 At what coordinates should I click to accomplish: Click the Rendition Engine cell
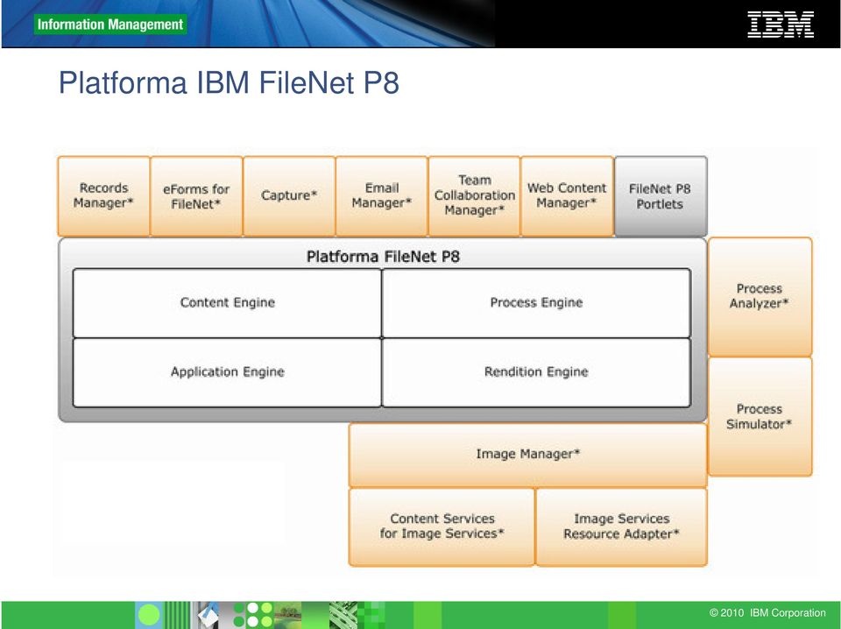[536, 372]
